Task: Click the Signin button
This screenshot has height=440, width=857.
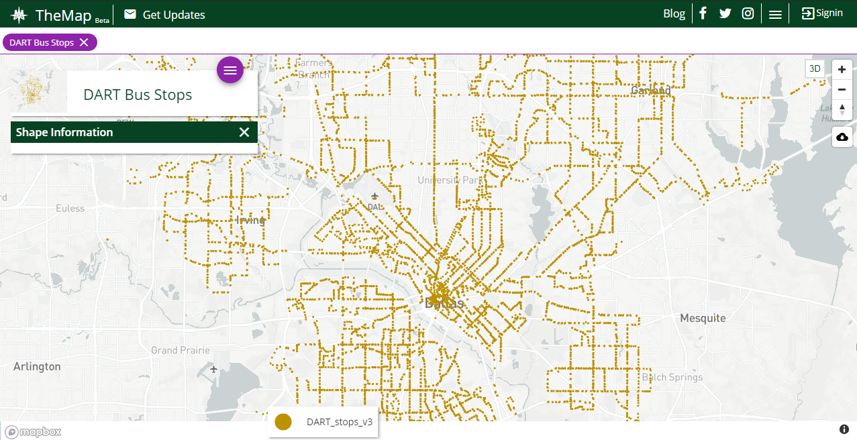Action: point(822,13)
